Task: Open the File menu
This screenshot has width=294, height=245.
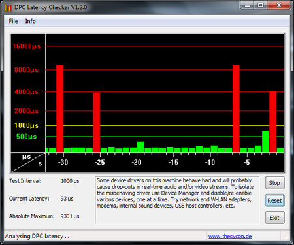Action: click(13, 21)
